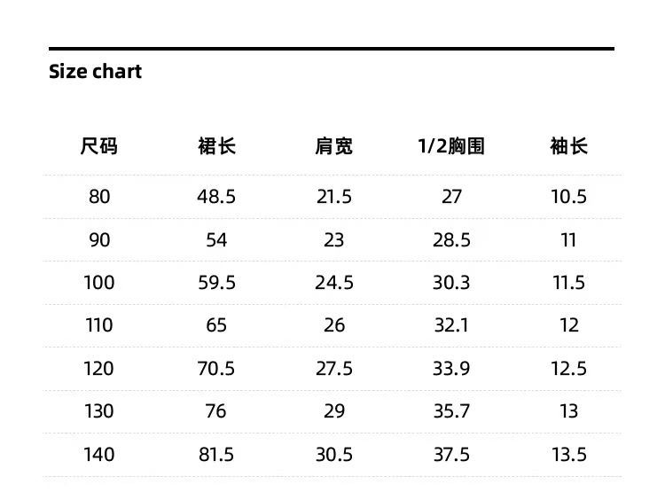Click the 1/2胸围 column header
Screen dimensions: 665x492
click(451, 146)
